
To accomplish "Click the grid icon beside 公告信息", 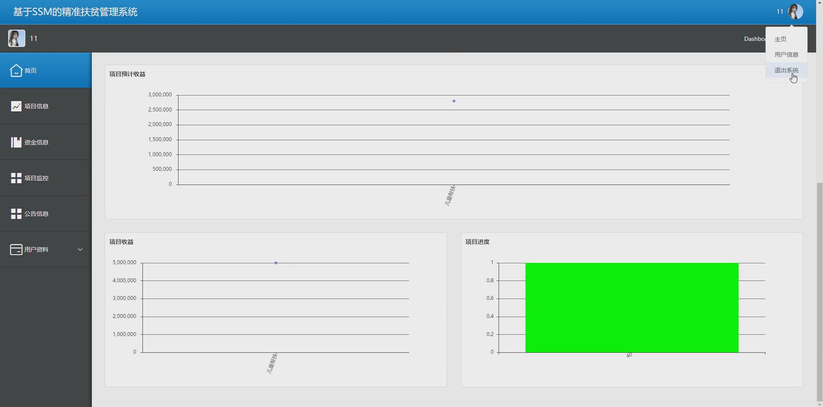I will coord(16,214).
